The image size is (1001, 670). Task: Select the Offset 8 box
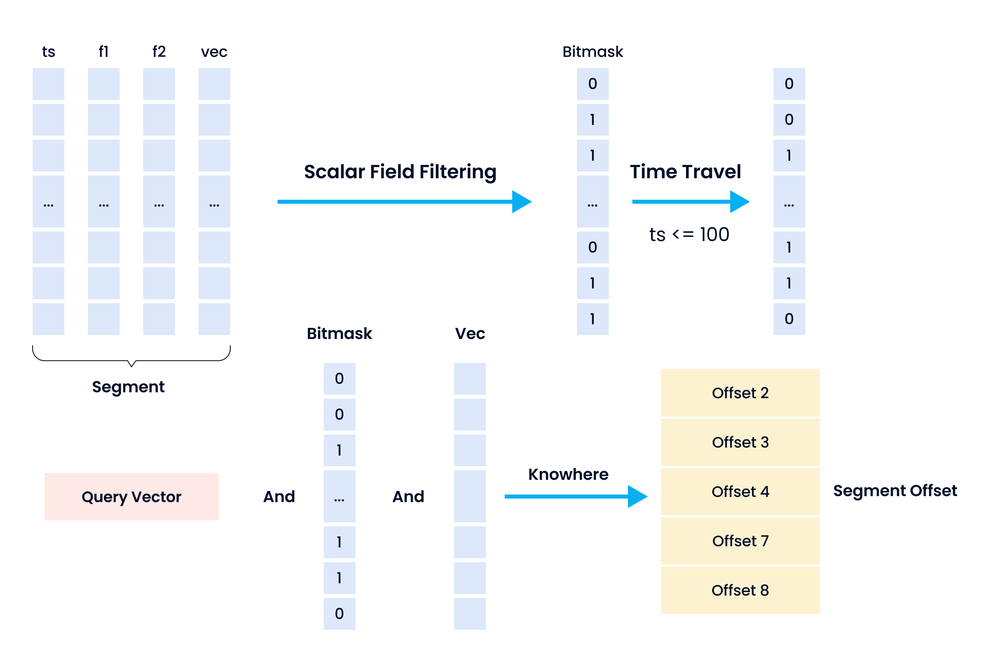740,590
